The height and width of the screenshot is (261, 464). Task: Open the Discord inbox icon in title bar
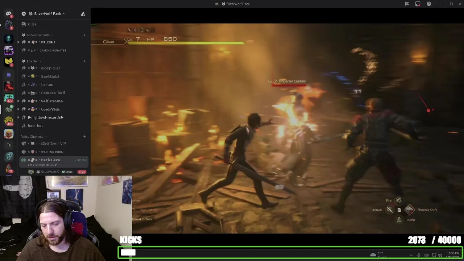(x=418, y=4)
